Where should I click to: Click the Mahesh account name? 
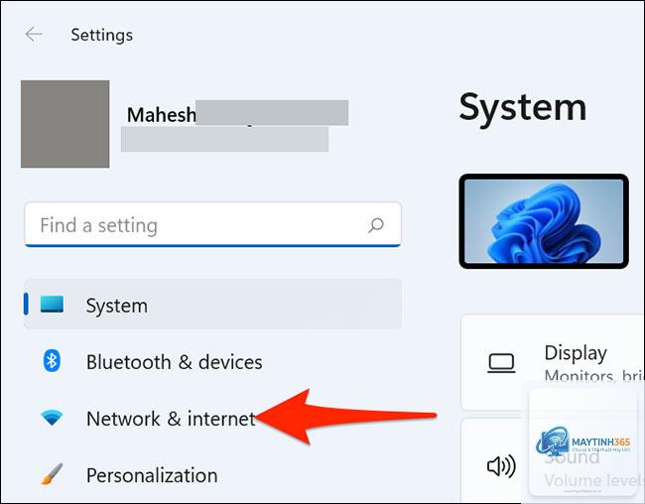161,115
